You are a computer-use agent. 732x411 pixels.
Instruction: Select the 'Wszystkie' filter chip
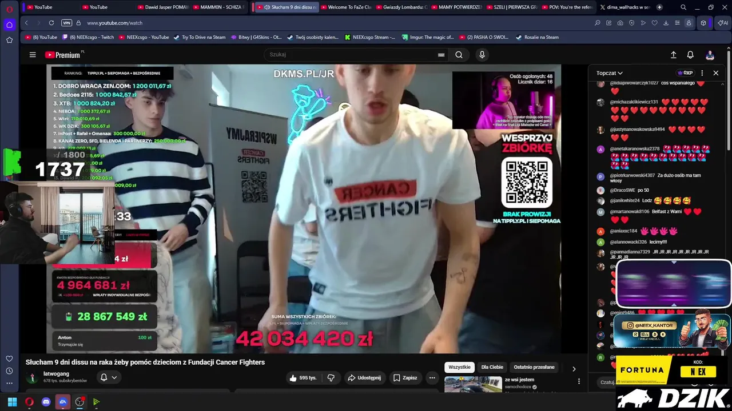point(459,367)
